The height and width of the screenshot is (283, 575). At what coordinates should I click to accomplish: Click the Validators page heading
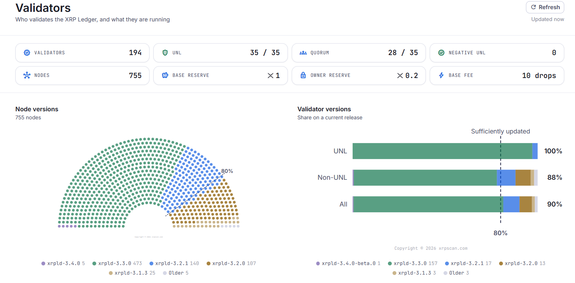pos(43,8)
